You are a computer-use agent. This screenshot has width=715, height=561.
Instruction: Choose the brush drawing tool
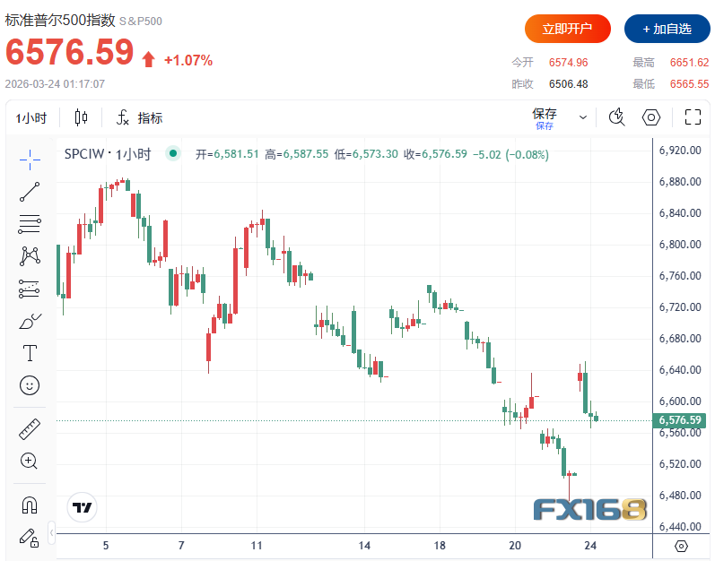pos(30,321)
